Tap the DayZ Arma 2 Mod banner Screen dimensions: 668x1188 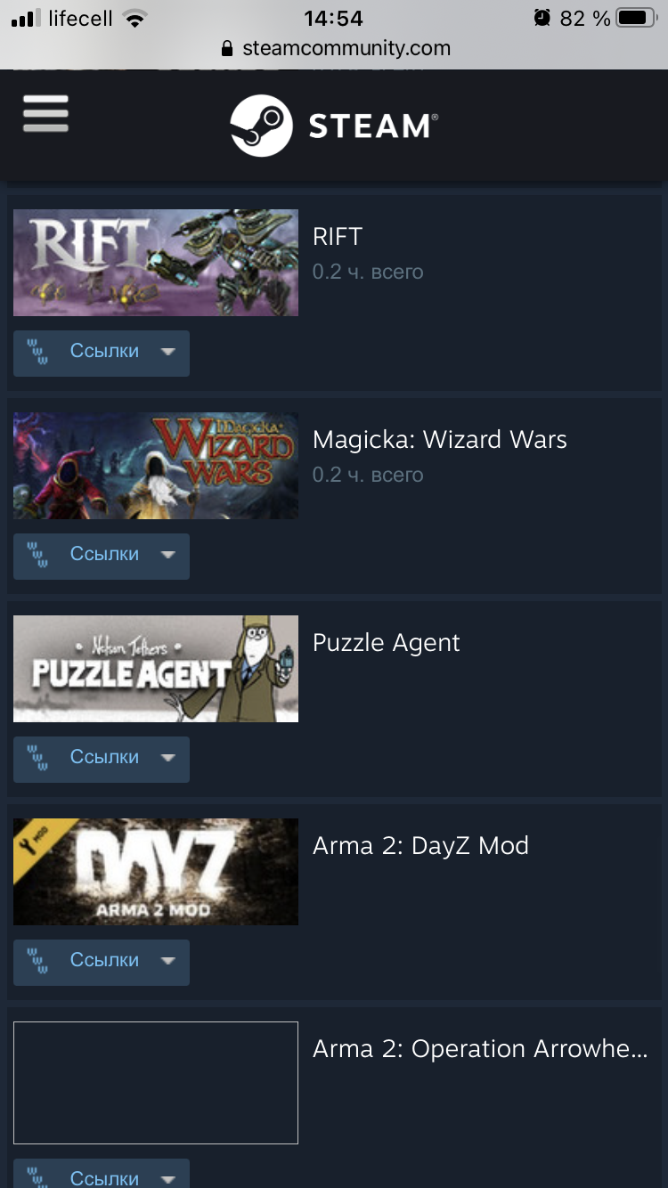pos(156,872)
